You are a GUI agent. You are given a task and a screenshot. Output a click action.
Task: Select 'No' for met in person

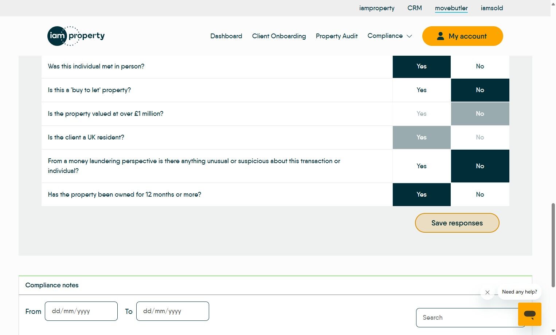click(x=480, y=66)
